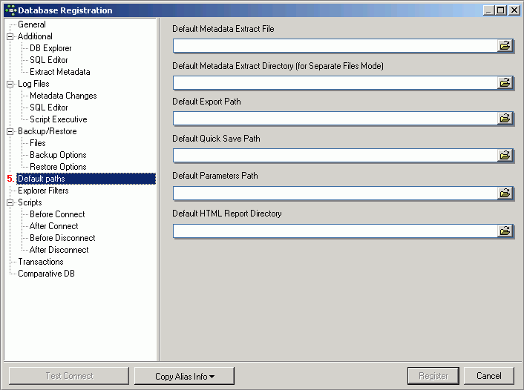Open the Explorer Filters page
The width and height of the screenshot is (524, 390).
coord(43,191)
